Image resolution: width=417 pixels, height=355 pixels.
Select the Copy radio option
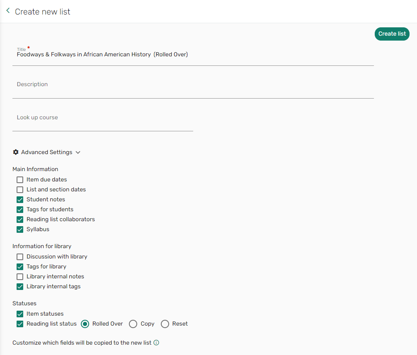(133, 324)
